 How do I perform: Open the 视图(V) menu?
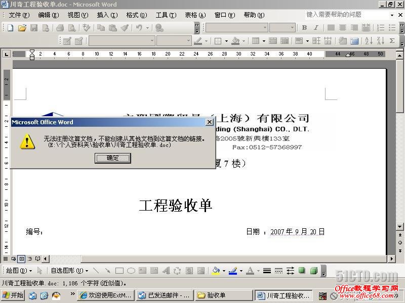pyautogui.click(x=78, y=15)
